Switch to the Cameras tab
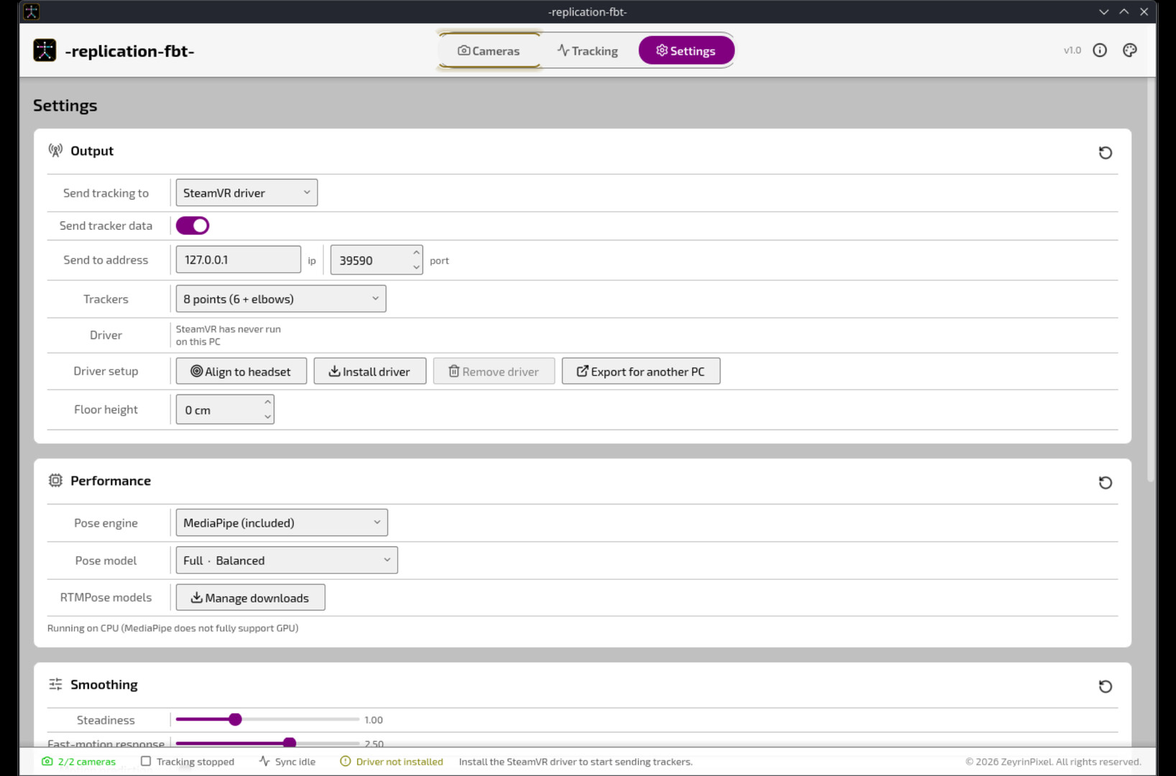 tap(489, 50)
